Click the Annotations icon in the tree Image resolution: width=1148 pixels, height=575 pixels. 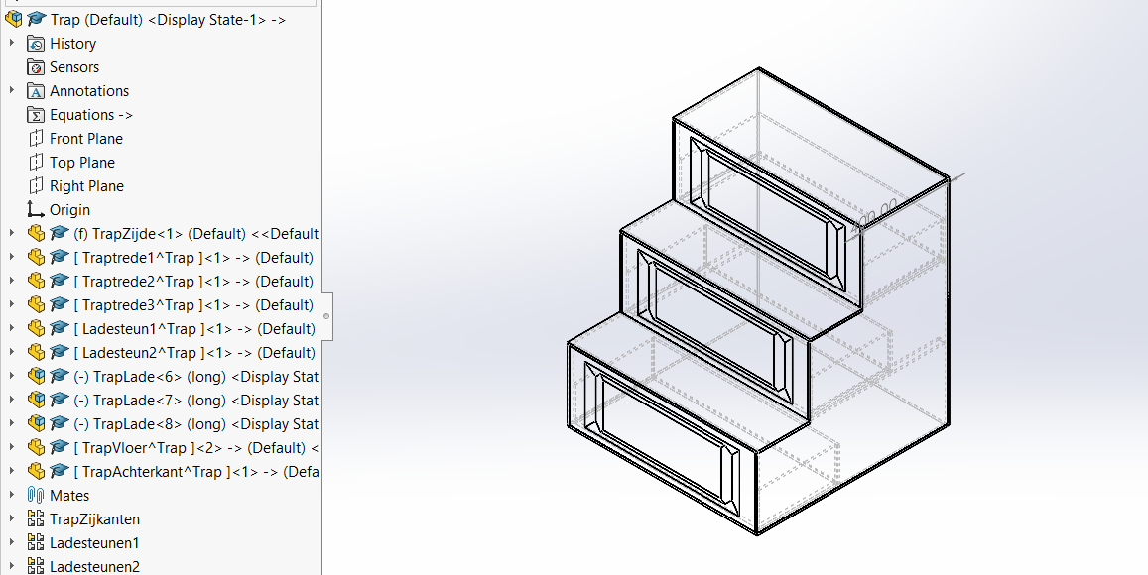pyautogui.click(x=36, y=91)
